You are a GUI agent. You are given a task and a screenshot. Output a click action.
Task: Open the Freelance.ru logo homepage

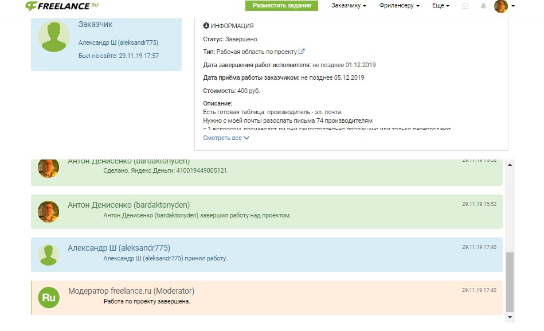pos(62,6)
